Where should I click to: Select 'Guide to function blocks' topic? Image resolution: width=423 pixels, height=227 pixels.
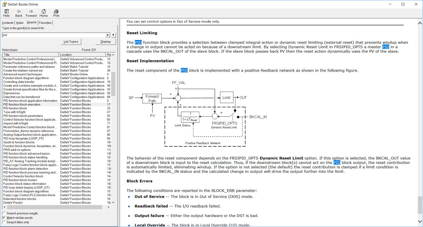[x=19, y=142]
